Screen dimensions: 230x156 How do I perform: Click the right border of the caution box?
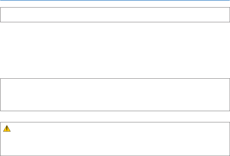(229, 139)
